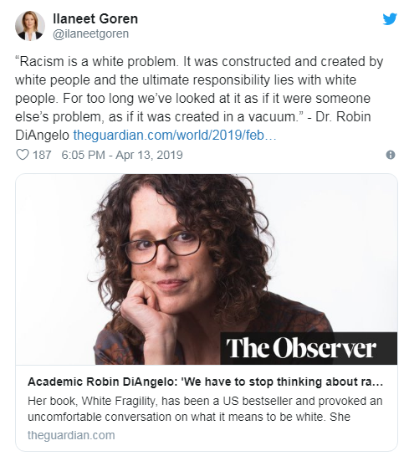404x456 pixels.
Task: Open the Twitter Ads info icon
Action: (x=391, y=155)
